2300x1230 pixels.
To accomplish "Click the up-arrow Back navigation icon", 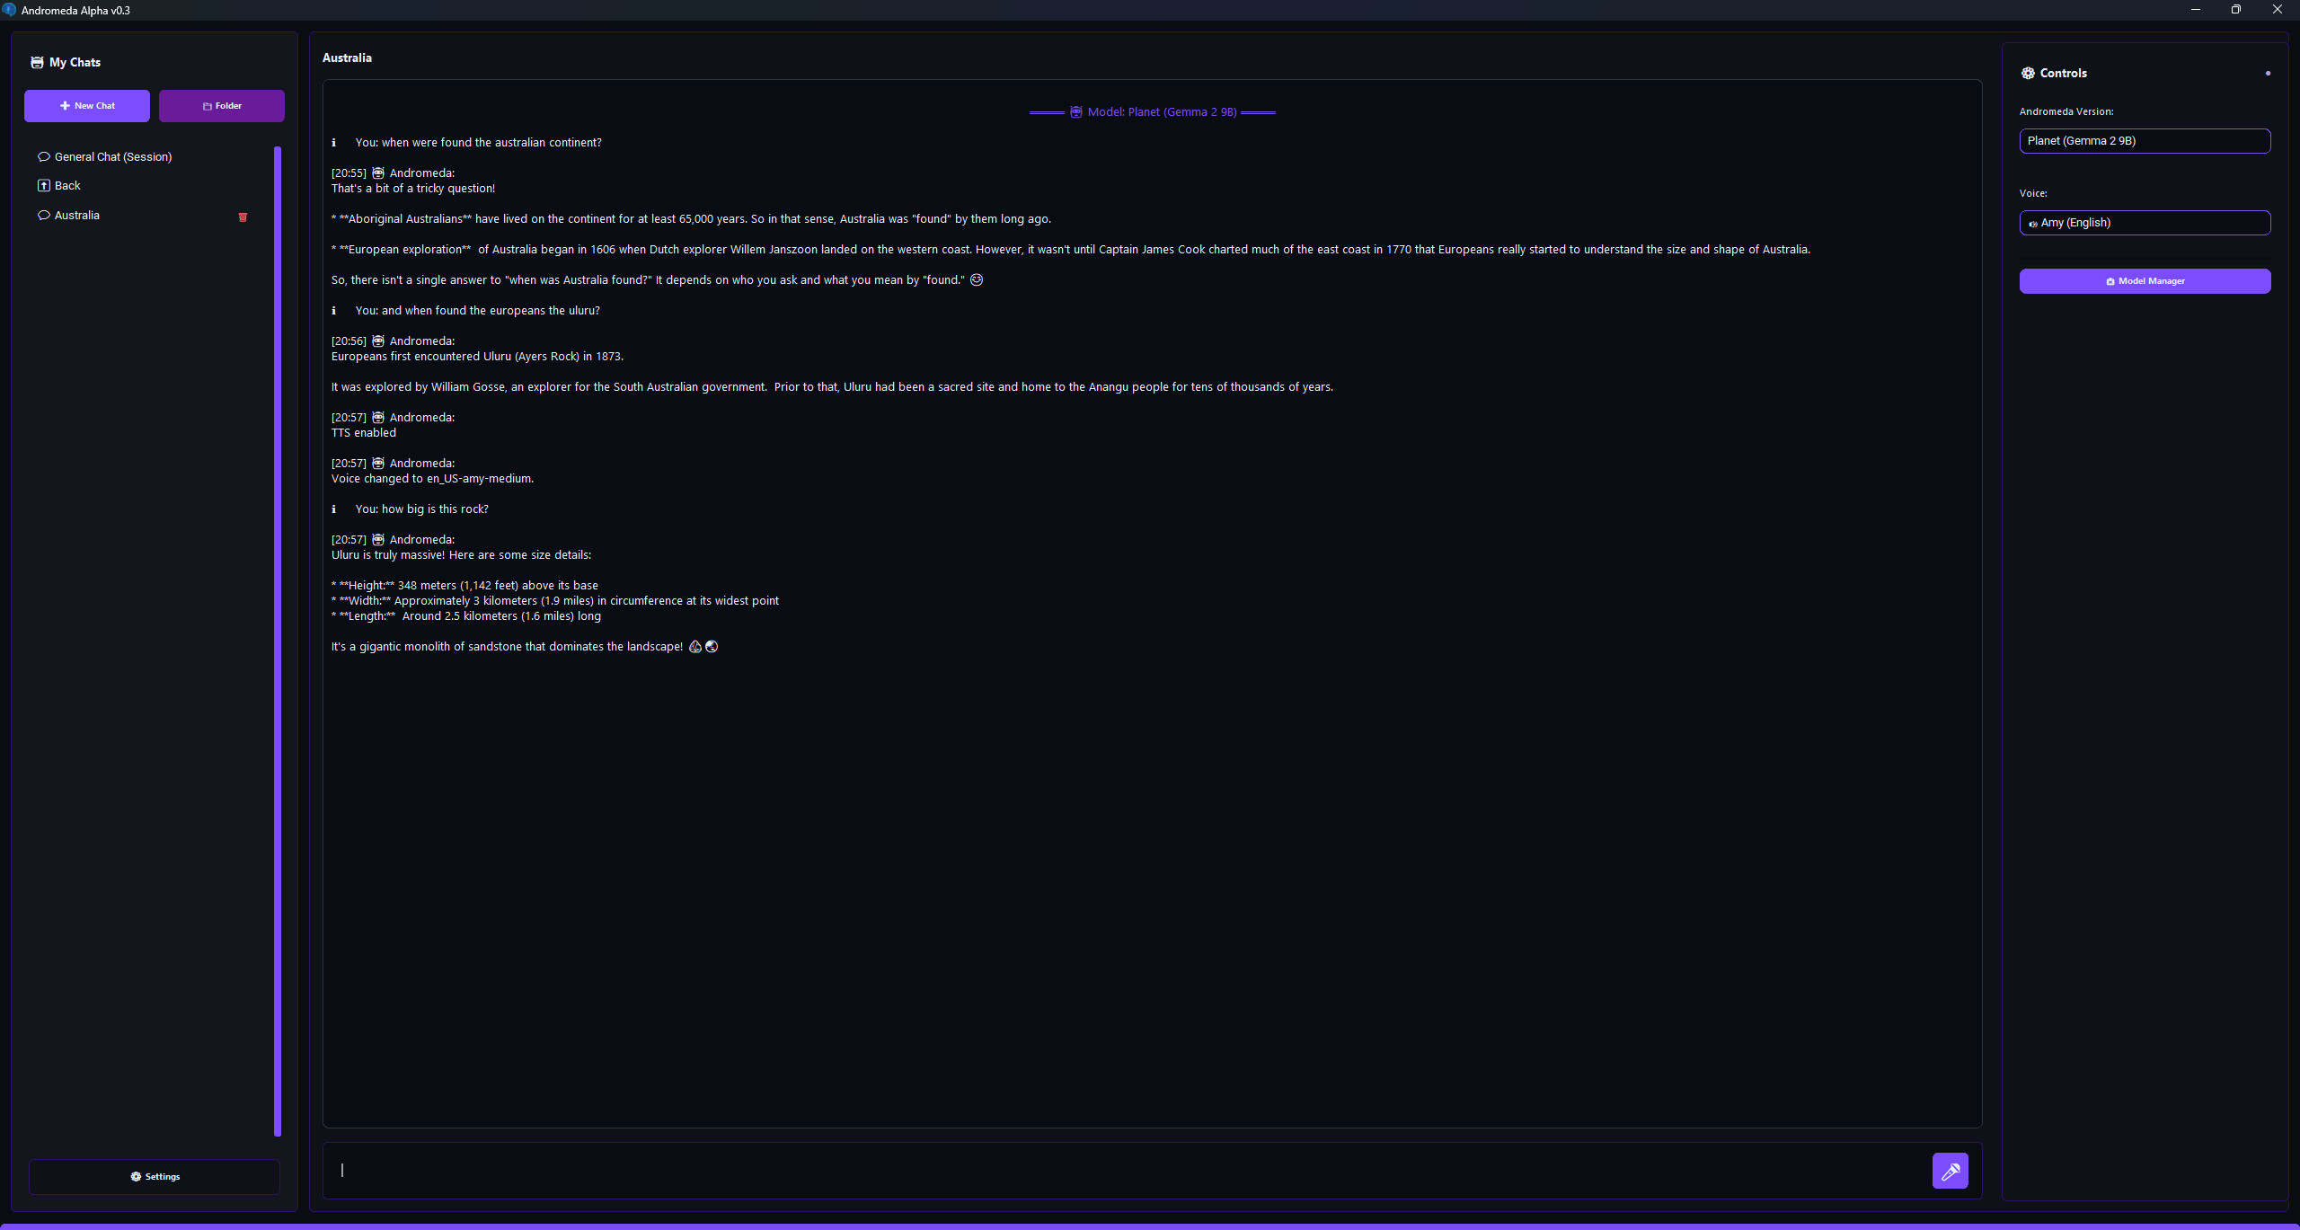I will point(44,185).
